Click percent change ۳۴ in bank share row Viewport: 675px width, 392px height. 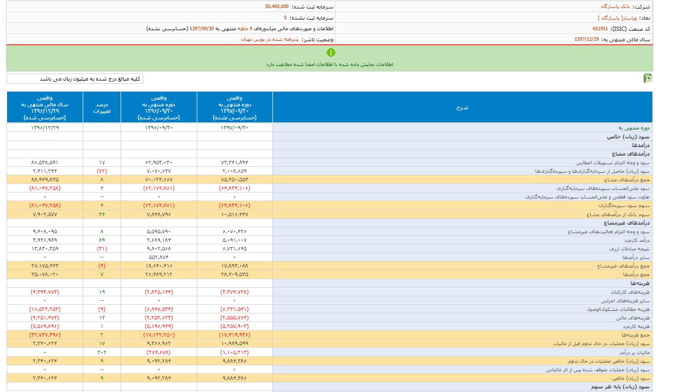coord(102,214)
